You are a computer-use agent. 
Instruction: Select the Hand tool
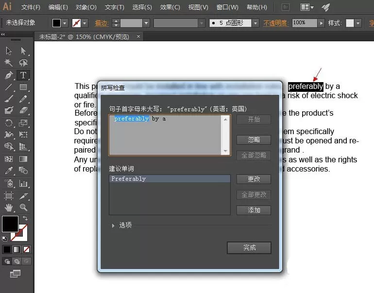pyautogui.click(x=9, y=207)
